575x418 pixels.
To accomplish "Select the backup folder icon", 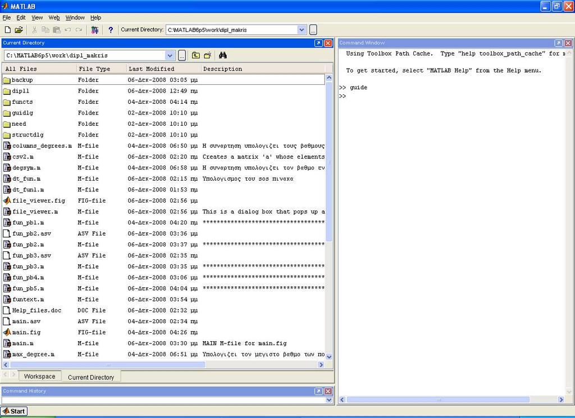I will 7,80.
